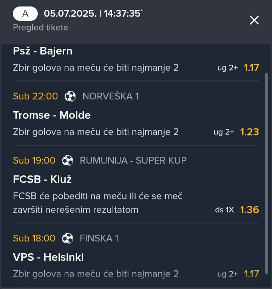Tap the 1.17 odds for Psž - Bajern
The width and height of the screenshot is (272, 289).
point(251,68)
